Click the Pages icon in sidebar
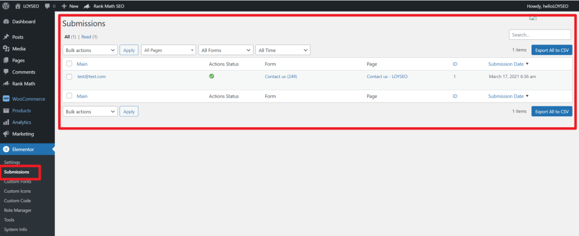 point(6,61)
